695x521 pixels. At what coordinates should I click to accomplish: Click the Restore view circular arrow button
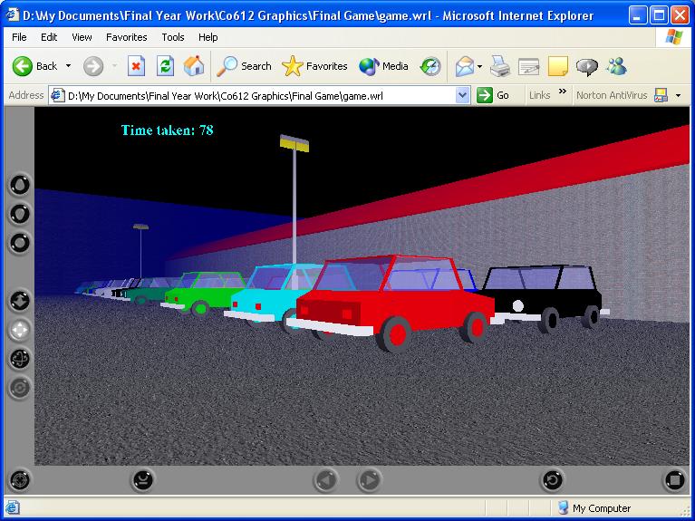pyautogui.click(x=552, y=479)
